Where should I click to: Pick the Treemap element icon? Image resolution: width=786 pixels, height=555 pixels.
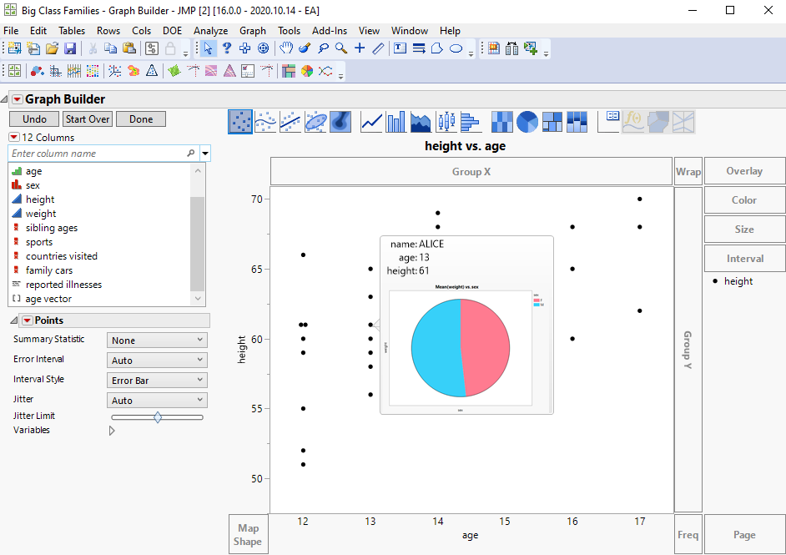[552, 121]
